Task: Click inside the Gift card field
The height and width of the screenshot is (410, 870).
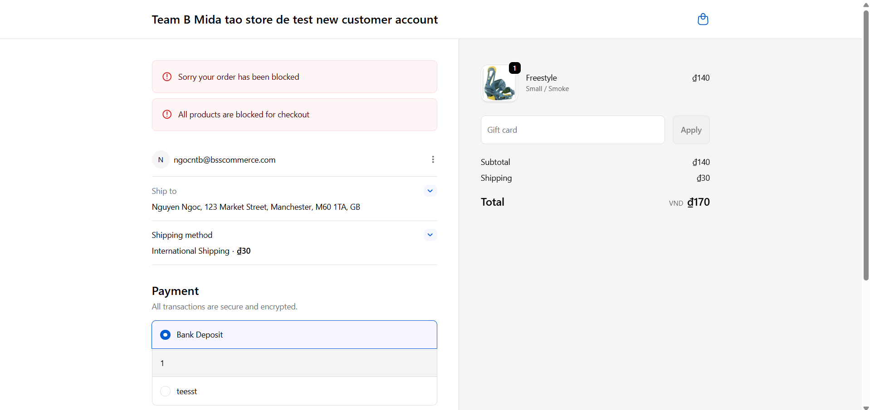Action: pyautogui.click(x=572, y=130)
